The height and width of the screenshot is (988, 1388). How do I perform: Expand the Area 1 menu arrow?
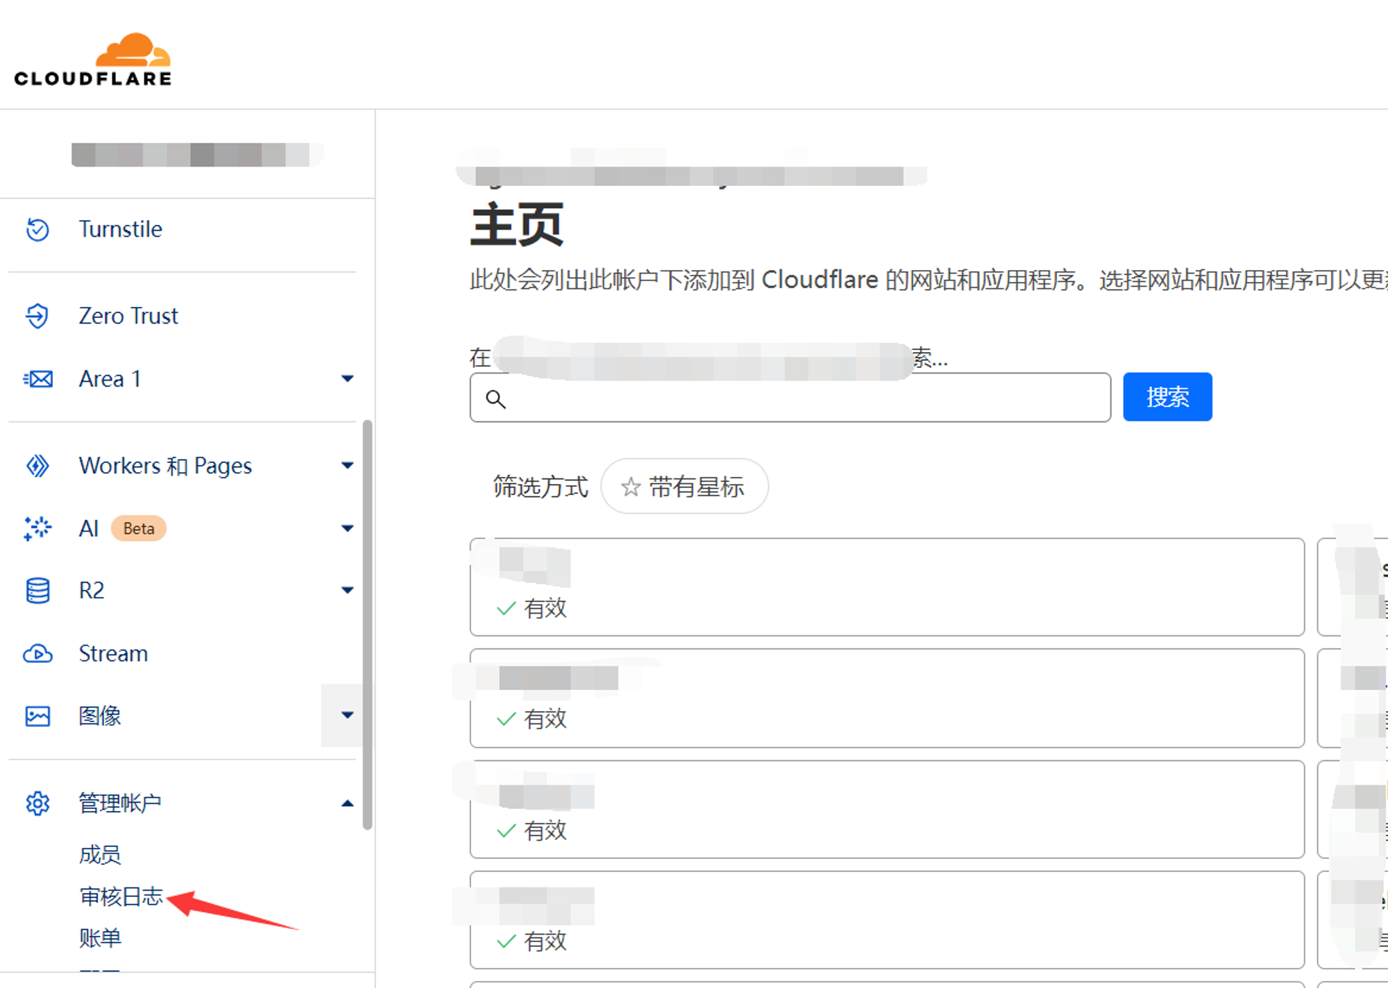[x=348, y=378]
